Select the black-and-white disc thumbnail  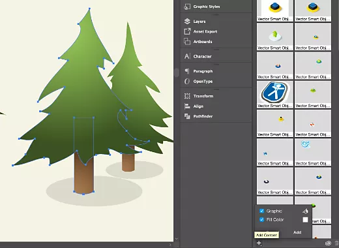pyautogui.click(x=275, y=181)
